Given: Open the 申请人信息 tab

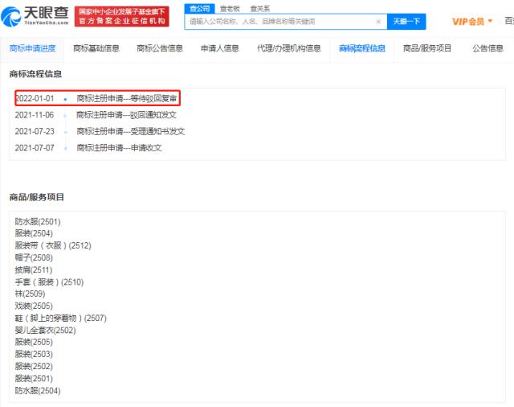Looking at the screenshot, I should (x=219, y=48).
